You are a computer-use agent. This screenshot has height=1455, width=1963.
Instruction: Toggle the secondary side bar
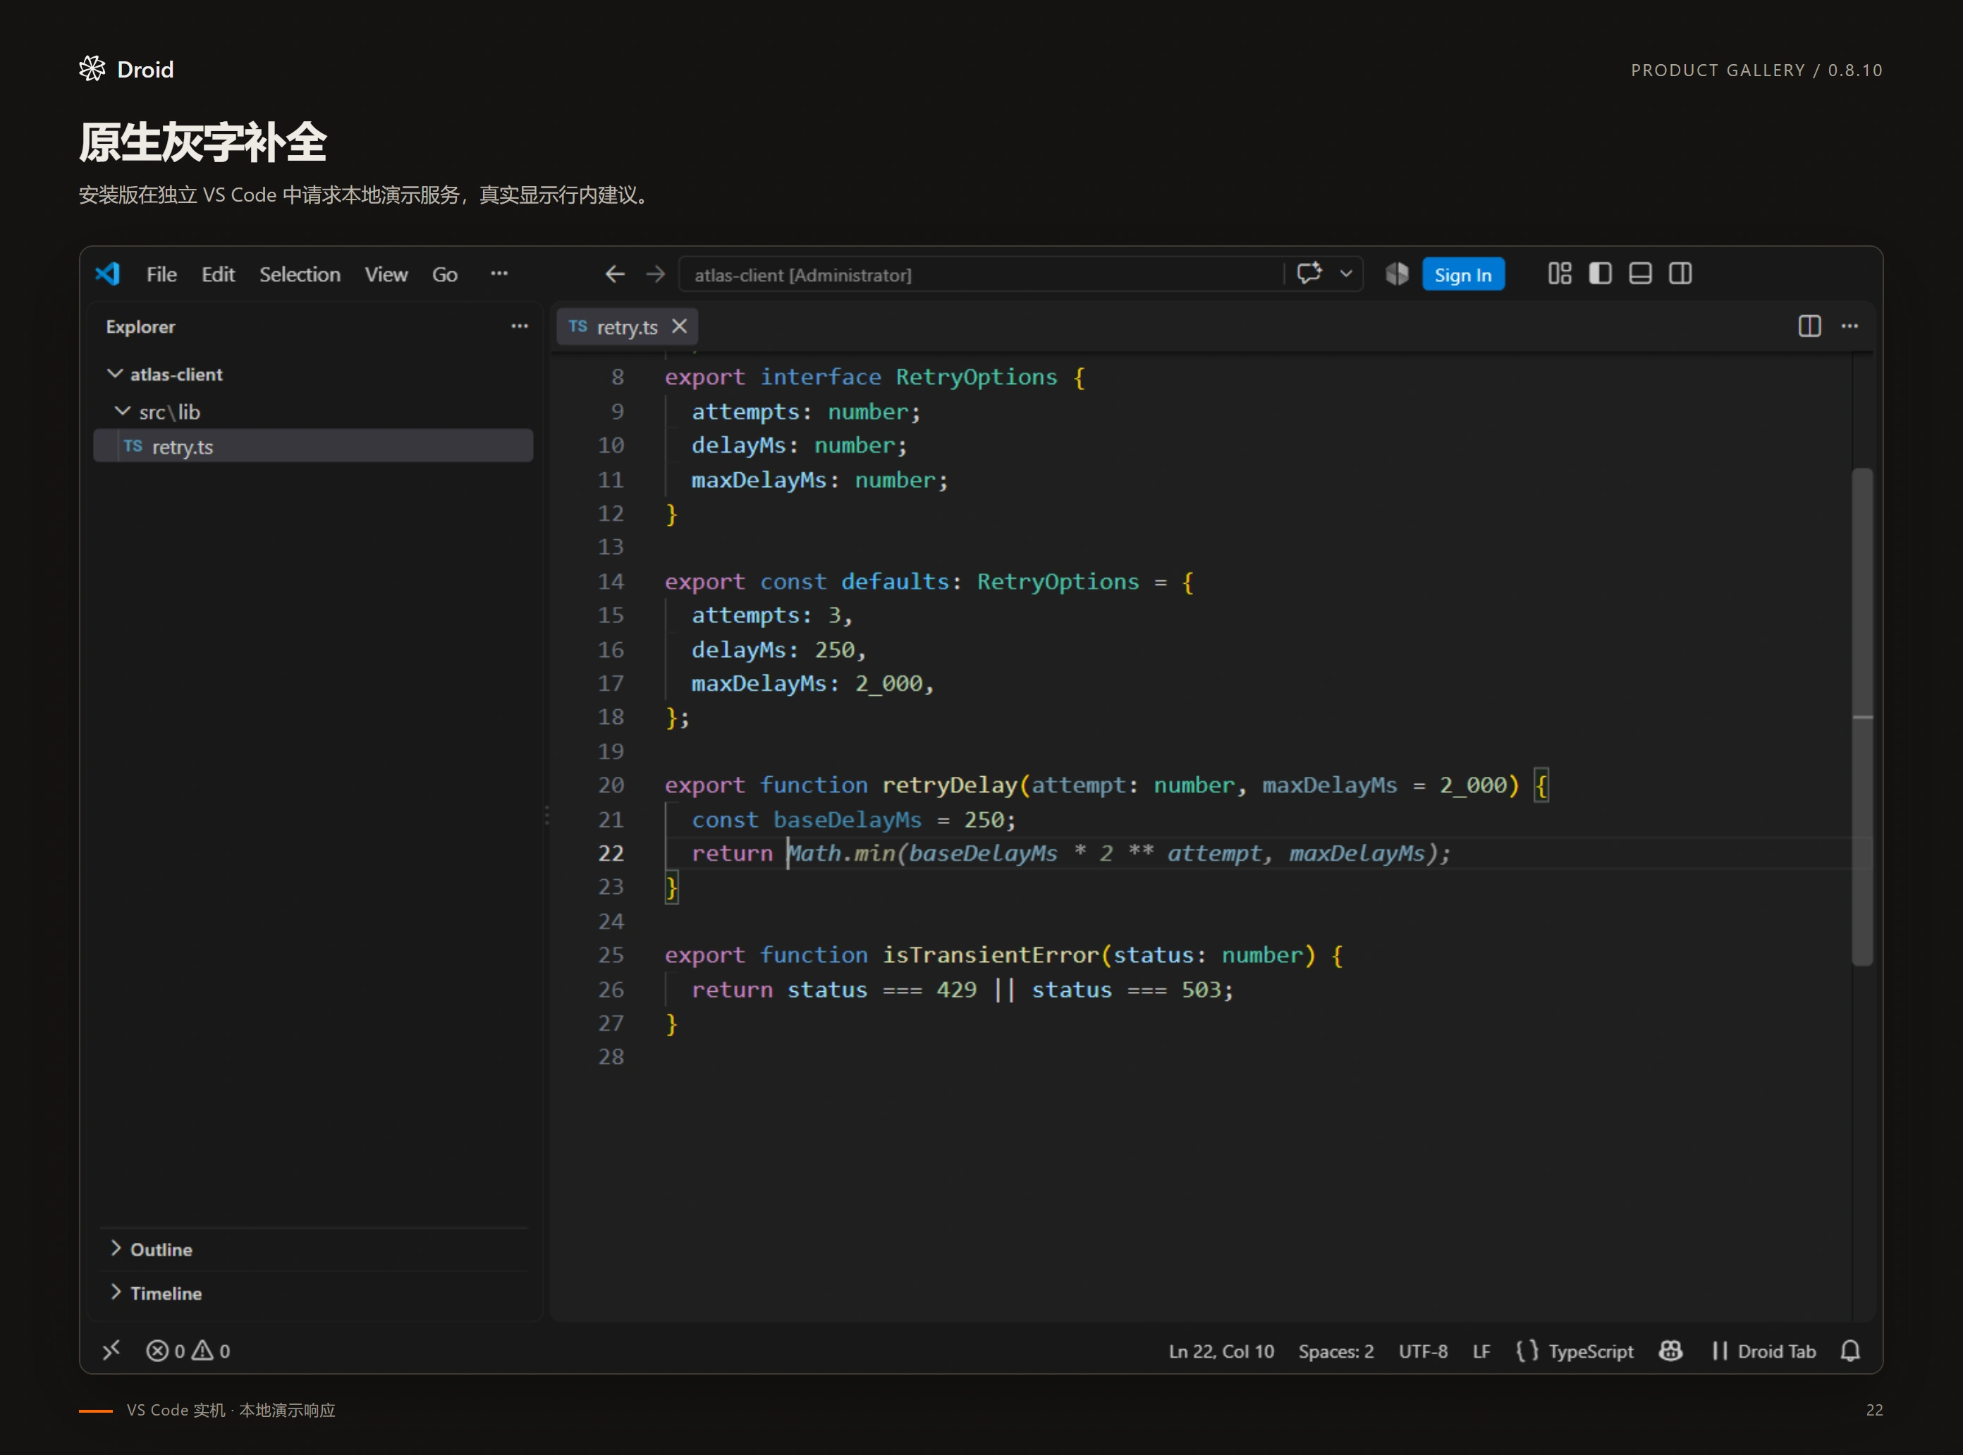[x=1680, y=274]
